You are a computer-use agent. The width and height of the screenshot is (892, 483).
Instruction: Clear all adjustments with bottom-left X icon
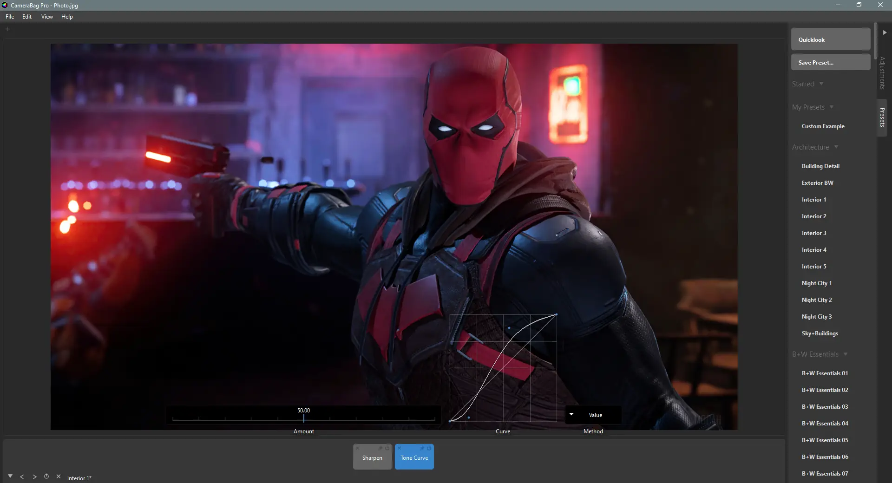pyautogui.click(x=59, y=476)
